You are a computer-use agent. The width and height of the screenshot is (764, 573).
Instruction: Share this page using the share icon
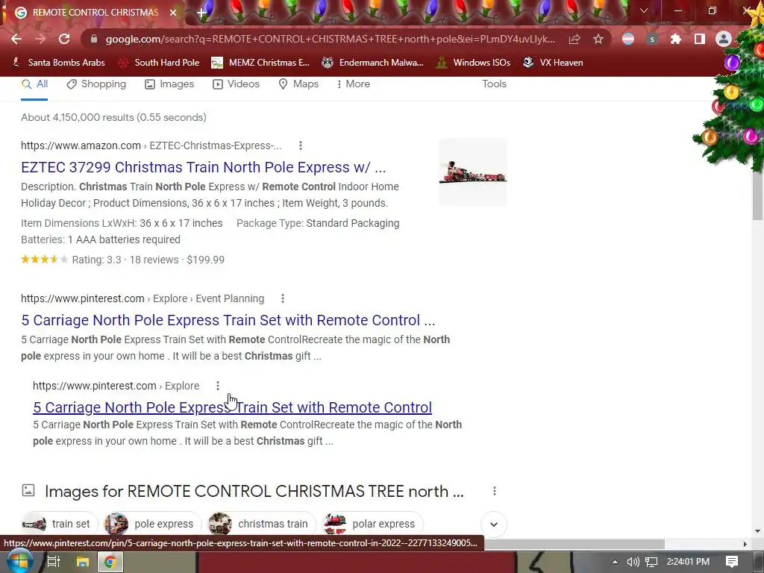(574, 39)
